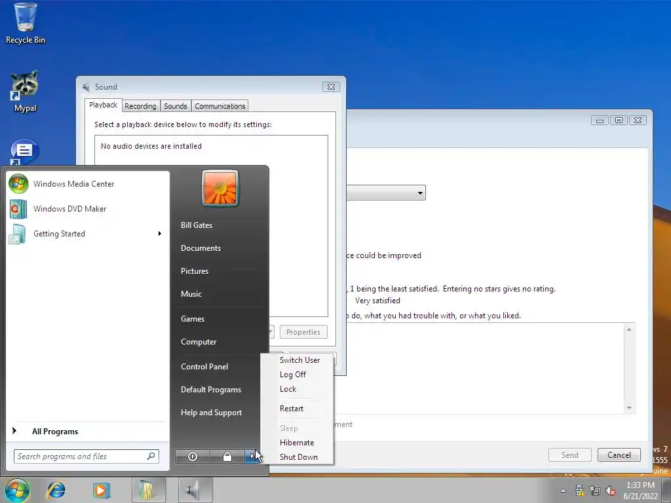Screen dimensions: 671x503
Task: Click the network tray icon
Action: coord(595,491)
